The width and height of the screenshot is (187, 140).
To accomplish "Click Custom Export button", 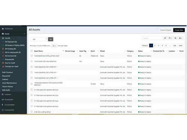I will pyautogui.click(x=166, y=30).
